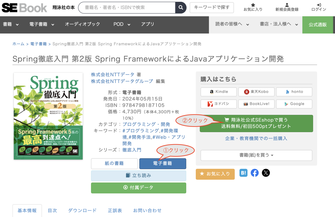Share the book on Facebook
The height and width of the screenshot is (217, 335).
pyautogui.click(x=255, y=173)
